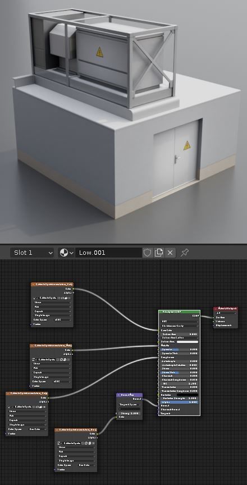
Task: Click Normal output socket on Normal Map node
Action: (143, 399)
